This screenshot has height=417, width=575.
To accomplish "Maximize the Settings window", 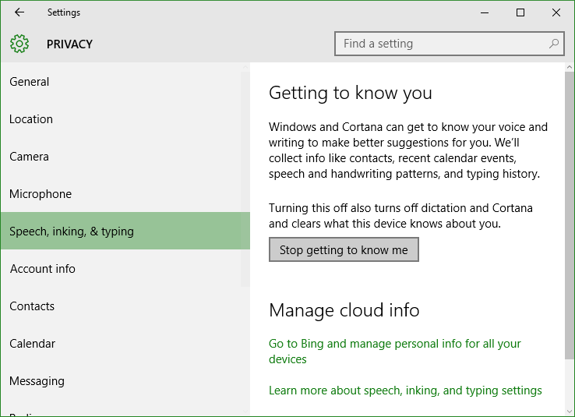I will 520,12.
